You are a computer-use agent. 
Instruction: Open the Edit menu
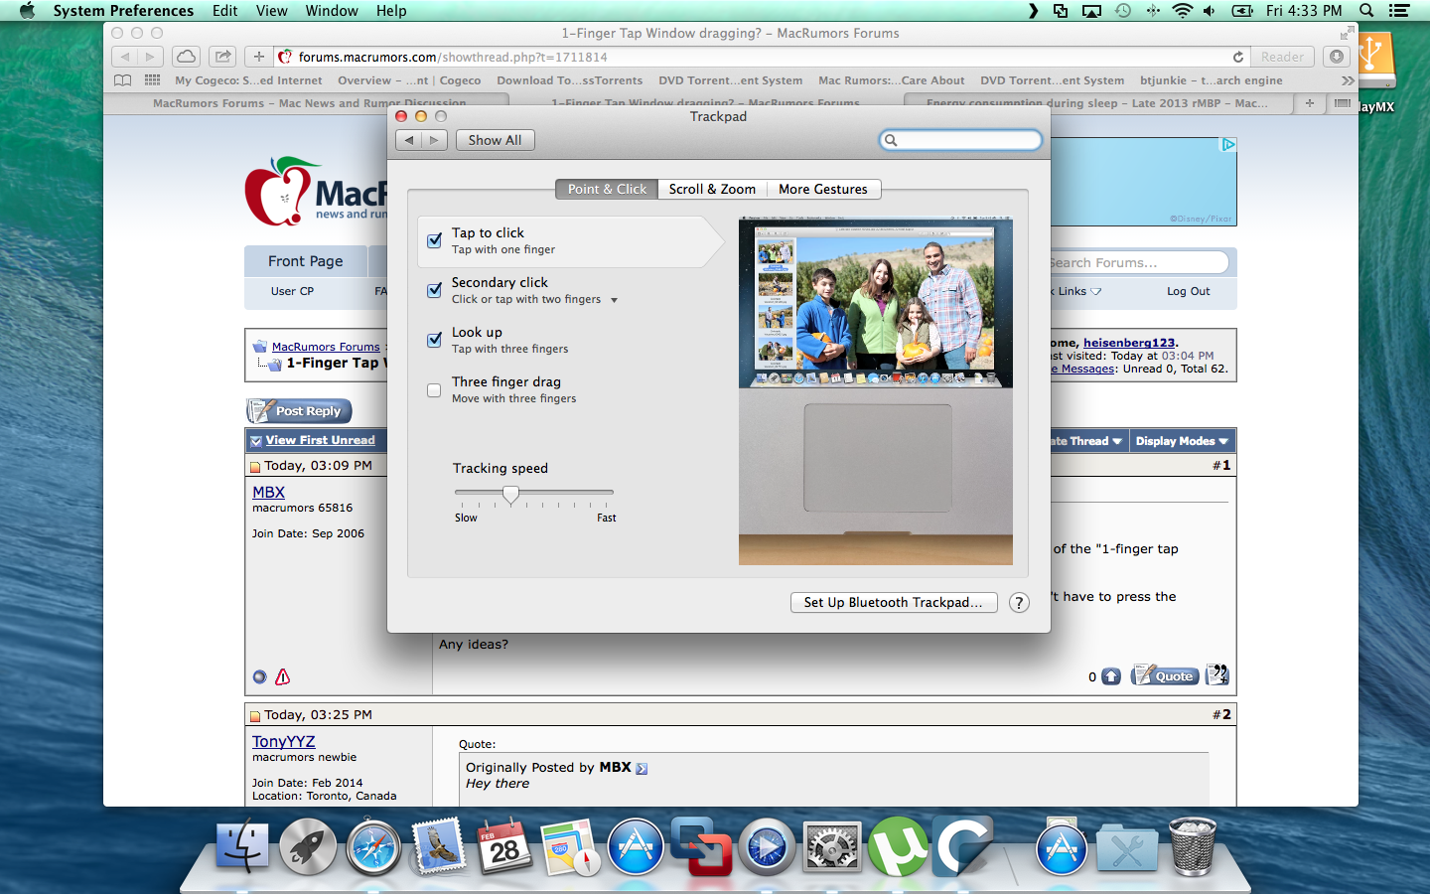pos(225,11)
